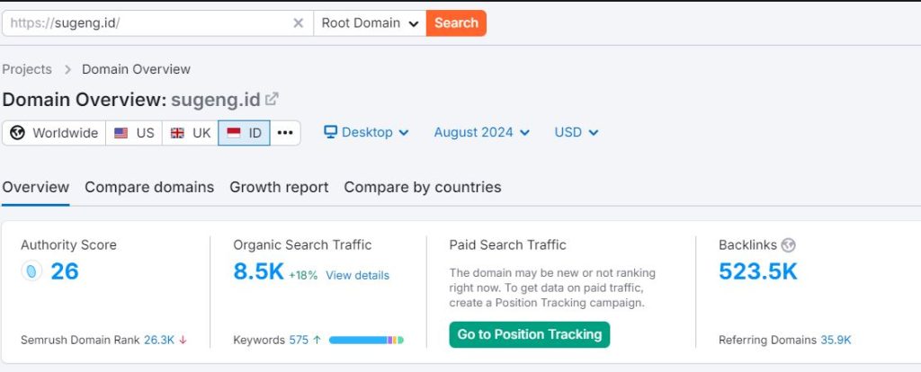Switch to the US database
The image size is (921, 372).
pyautogui.click(x=134, y=133)
